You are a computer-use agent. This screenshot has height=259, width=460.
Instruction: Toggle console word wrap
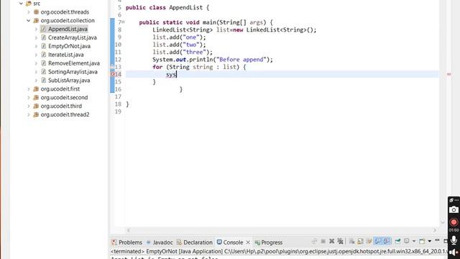click(369, 242)
